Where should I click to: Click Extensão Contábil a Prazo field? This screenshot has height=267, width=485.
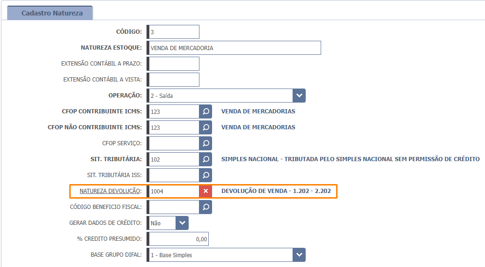click(174, 64)
